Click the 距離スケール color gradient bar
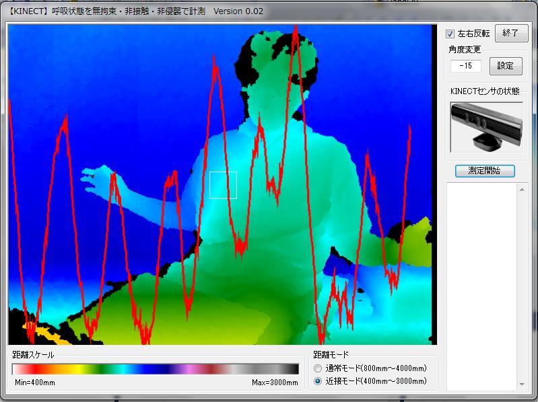Image resolution: width=538 pixels, height=402 pixels. pyautogui.click(x=155, y=369)
